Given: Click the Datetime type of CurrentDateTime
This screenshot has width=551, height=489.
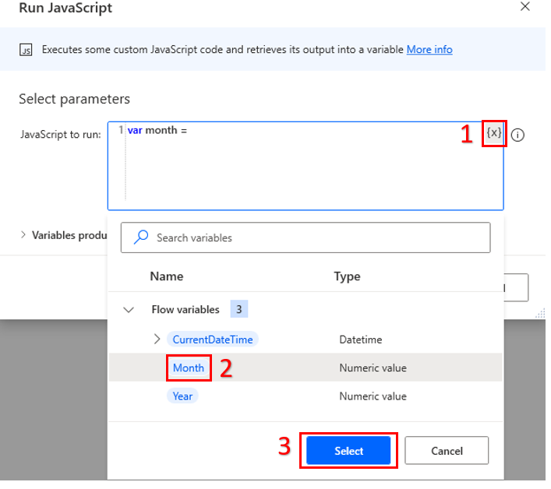Looking at the screenshot, I should 361,339.
